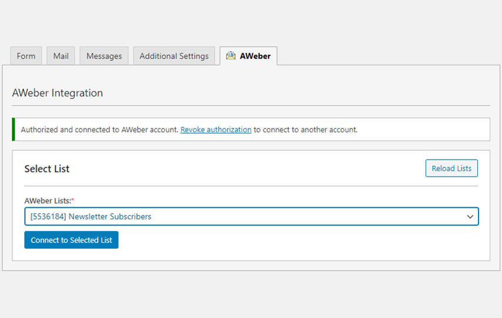Select the AWeber tab label
Screen dimensions: 502x318
point(255,56)
